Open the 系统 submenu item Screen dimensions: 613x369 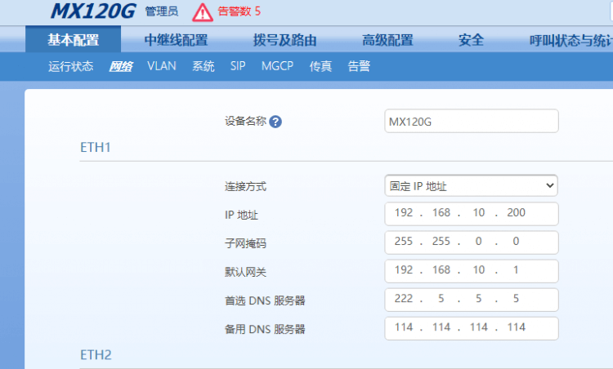[204, 67]
